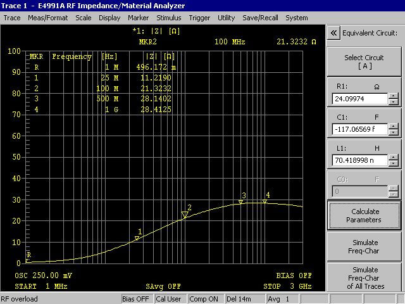Open the Marker menu
Viewport: 405px width, 304px height.
coord(138,18)
